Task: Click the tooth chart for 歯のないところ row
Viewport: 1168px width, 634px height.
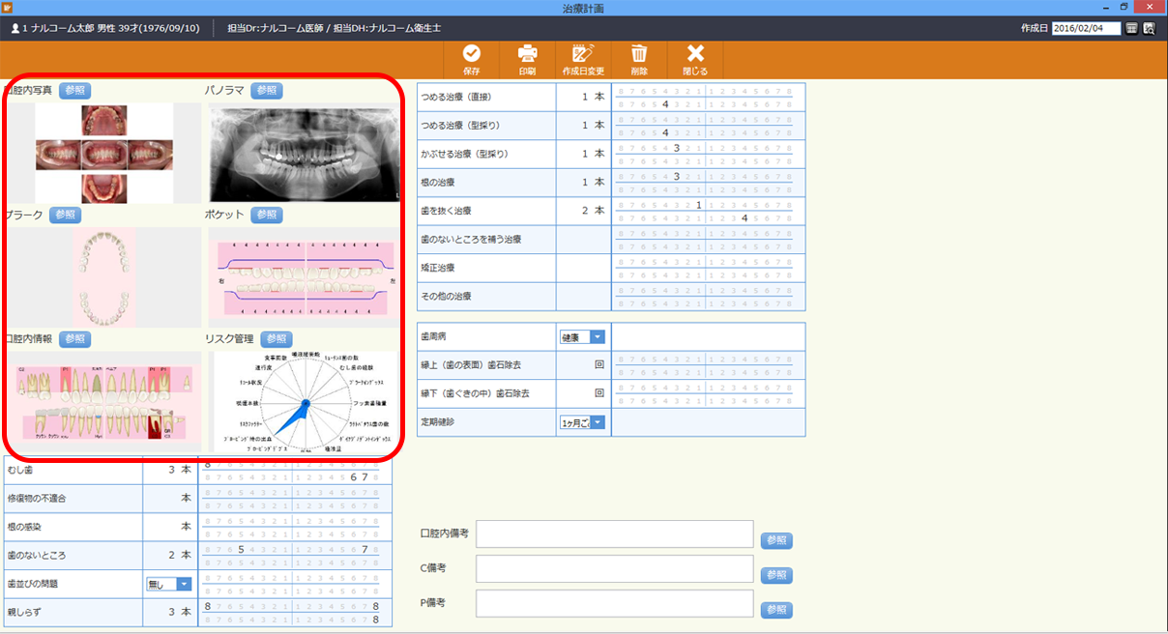Action: pyautogui.click(x=294, y=556)
